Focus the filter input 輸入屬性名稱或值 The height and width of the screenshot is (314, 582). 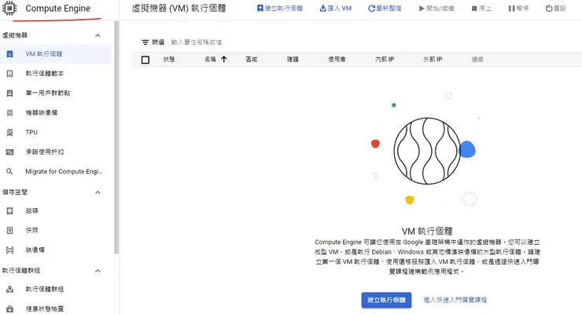click(x=197, y=42)
